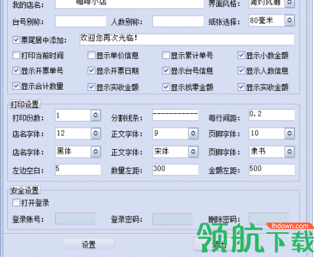
Task: Click the 金额左距 label
Action: pos(225,171)
